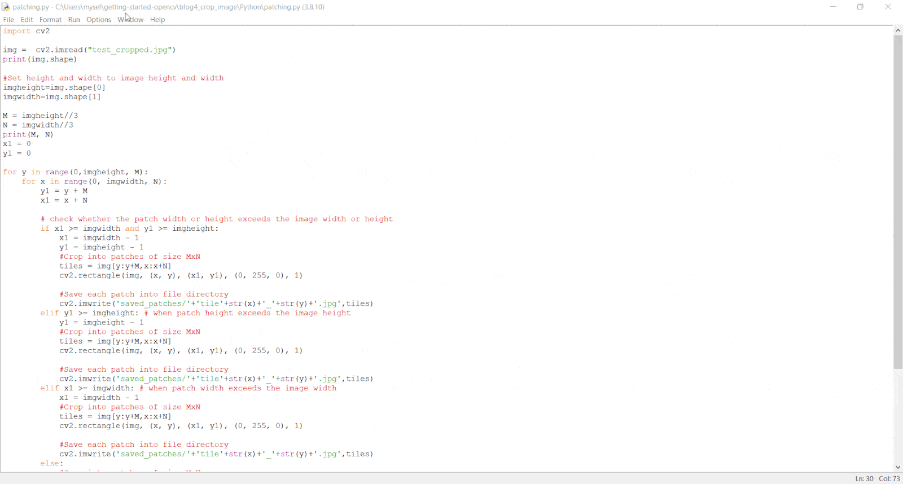Click the 'if x1 >= imgwidth and y1 >= imgheight:' line
Viewport: 903px width, 484px height.
[x=129, y=228]
